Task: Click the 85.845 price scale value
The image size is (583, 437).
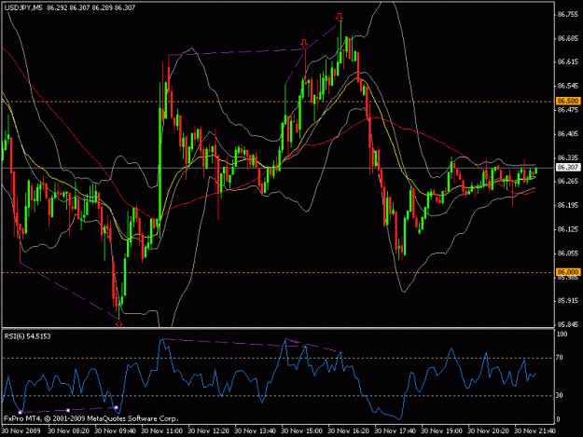Action: click(x=568, y=324)
